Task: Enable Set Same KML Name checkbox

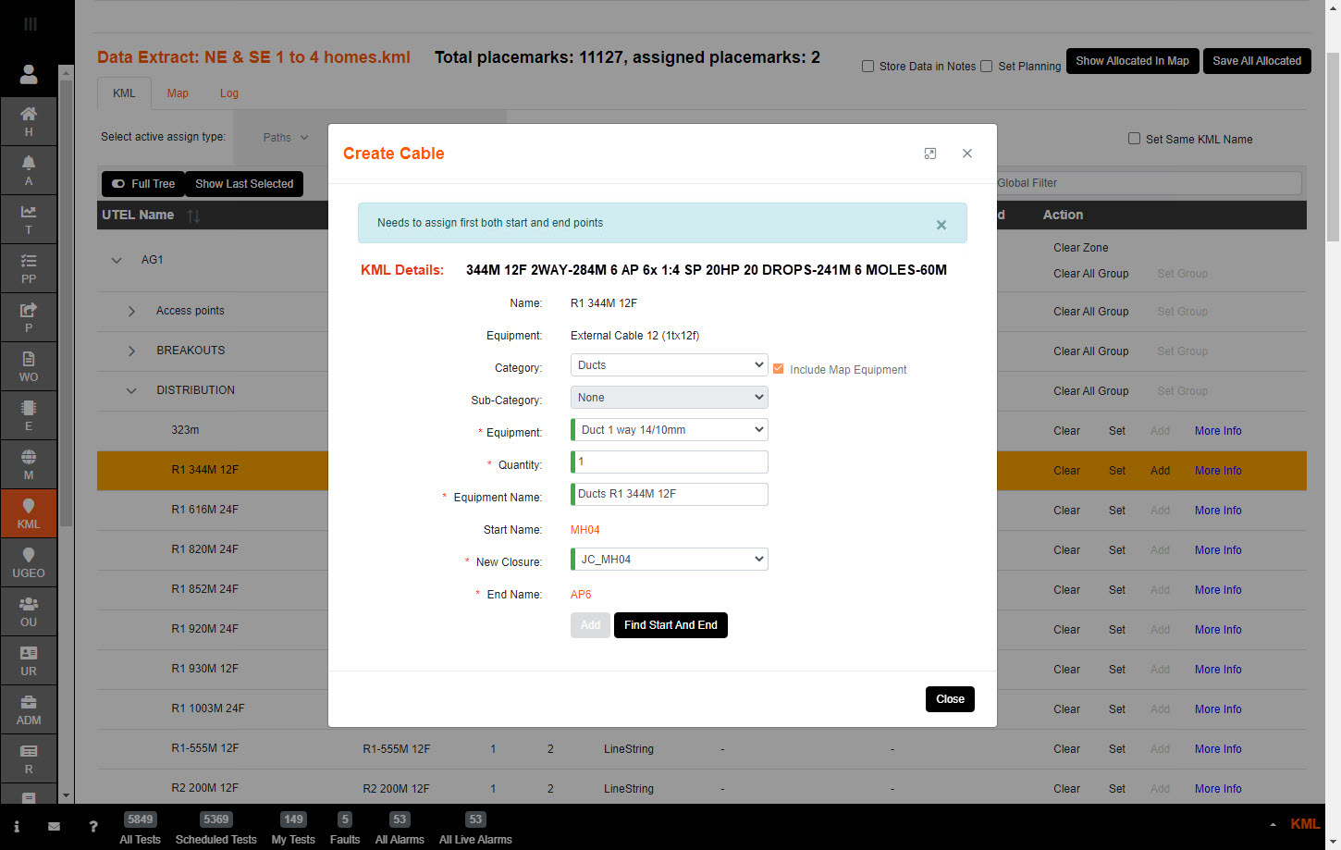Action: (x=1134, y=139)
